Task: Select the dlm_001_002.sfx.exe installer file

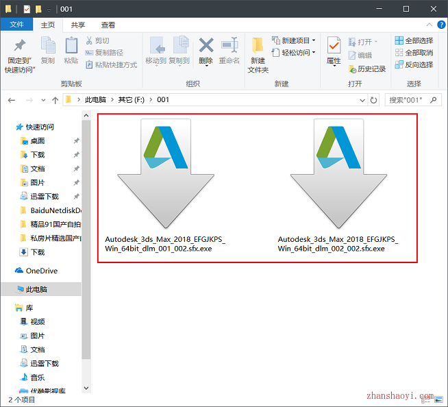Action: [x=166, y=186]
